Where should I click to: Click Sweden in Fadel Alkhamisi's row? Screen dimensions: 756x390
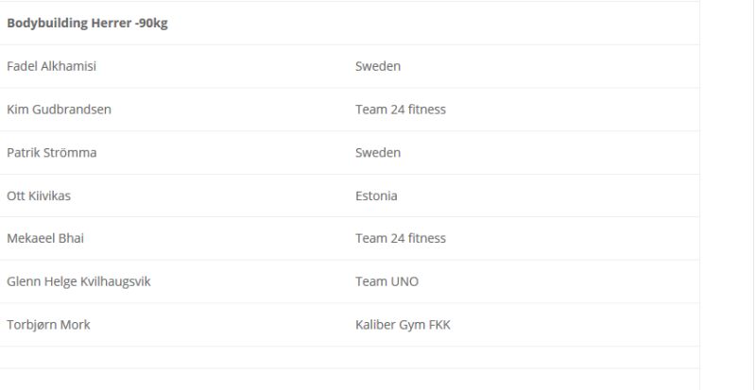378,67
